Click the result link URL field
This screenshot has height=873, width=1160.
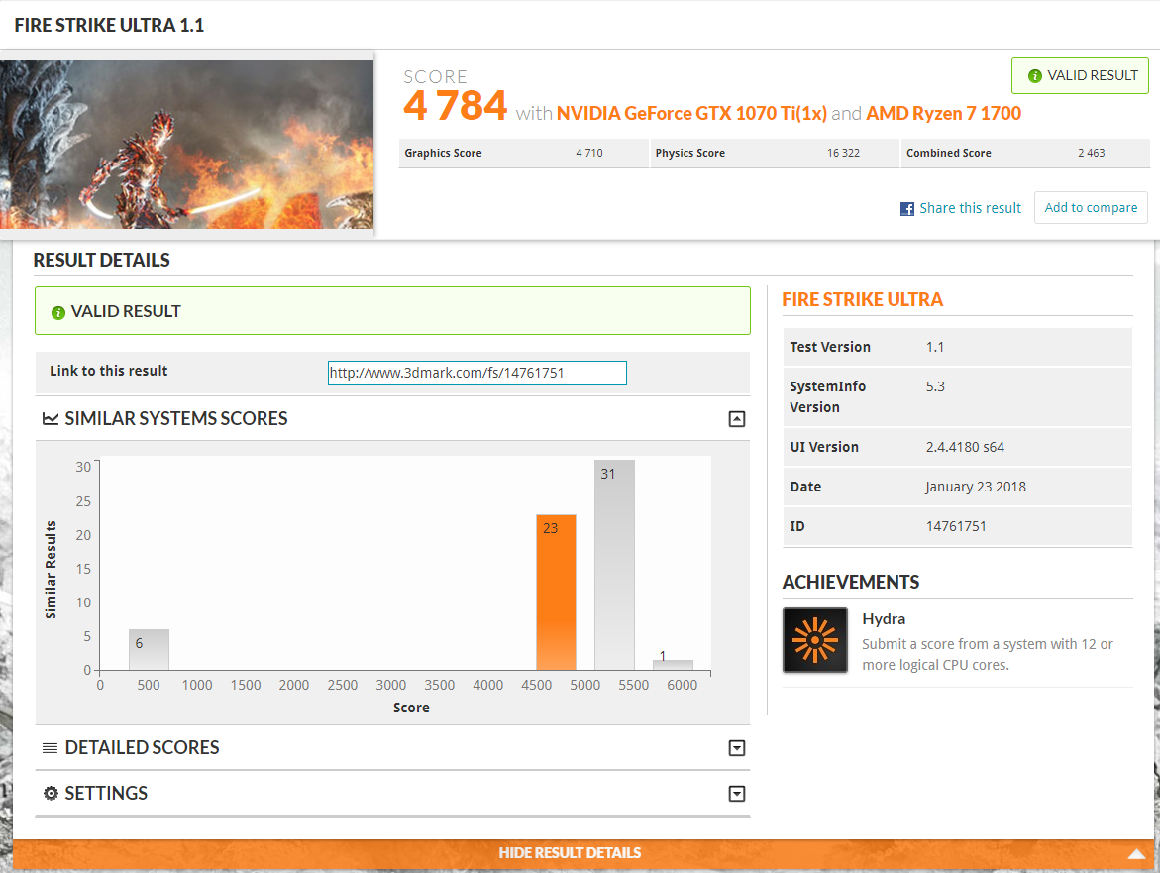coord(477,373)
